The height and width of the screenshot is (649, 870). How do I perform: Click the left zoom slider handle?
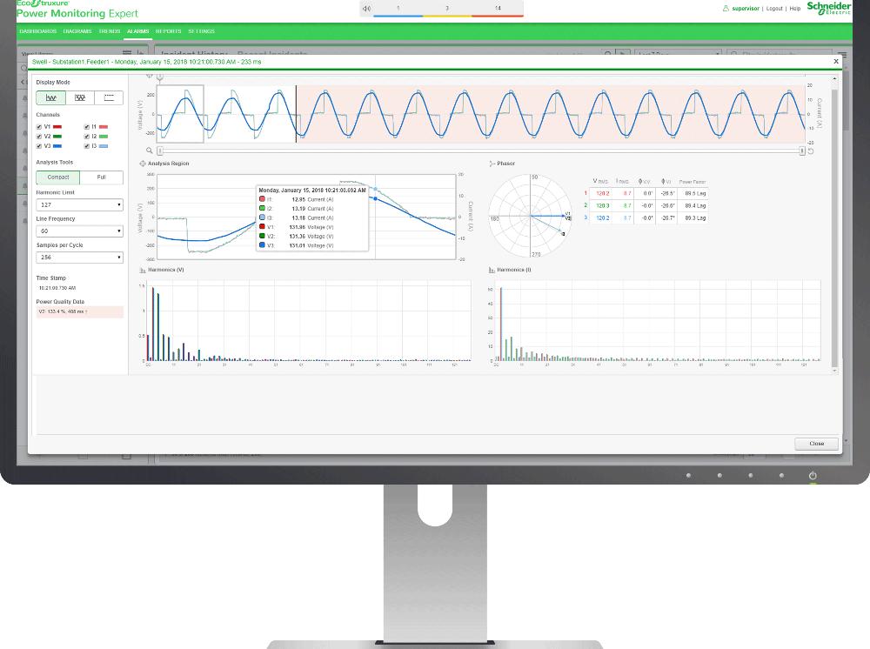[x=160, y=151]
